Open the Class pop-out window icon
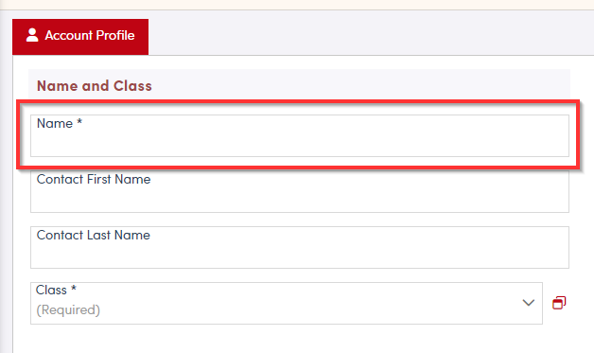Screen dimensions: 594x353 click(x=559, y=303)
